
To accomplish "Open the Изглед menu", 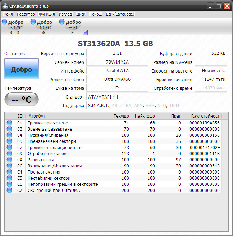I will pyautogui.click(x=65, y=14).
